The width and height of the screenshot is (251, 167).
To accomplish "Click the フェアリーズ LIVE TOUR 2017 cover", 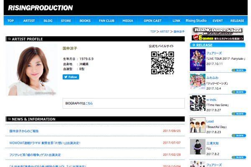I will (x=197, y=60).
